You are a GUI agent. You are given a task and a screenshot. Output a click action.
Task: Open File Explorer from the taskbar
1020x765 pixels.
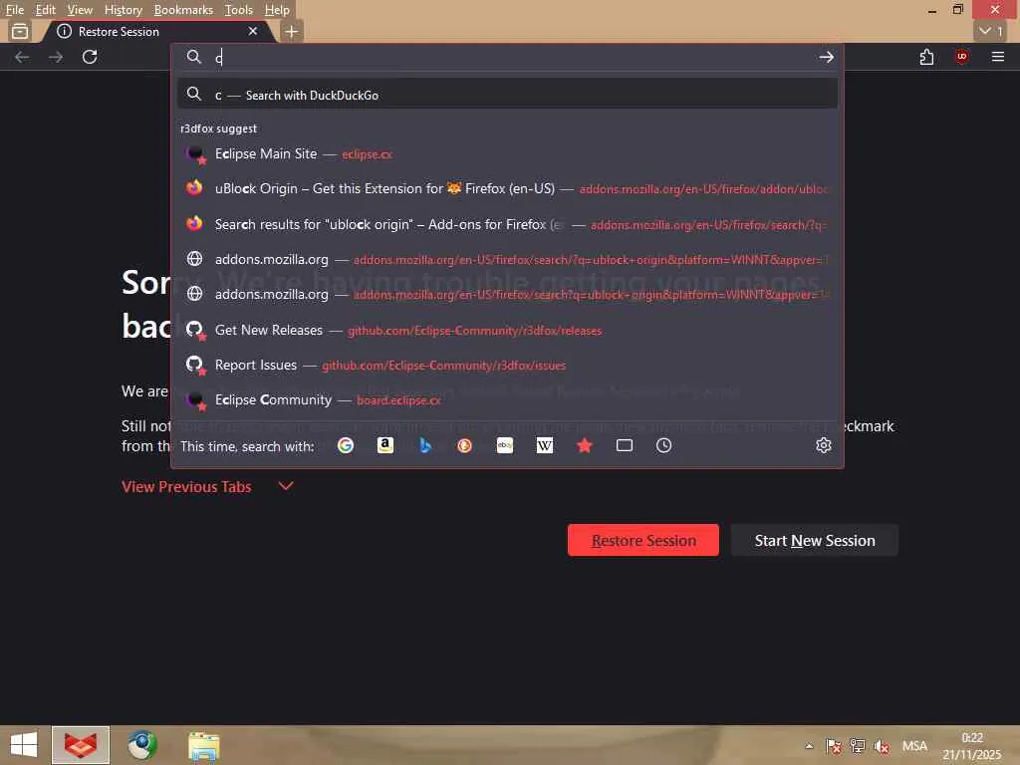click(x=203, y=745)
